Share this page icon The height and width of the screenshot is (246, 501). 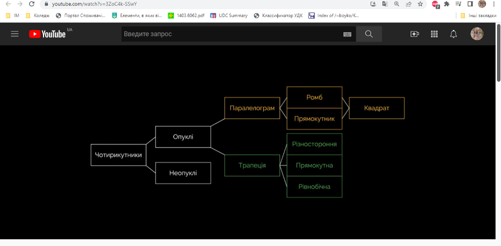(x=408, y=4)
